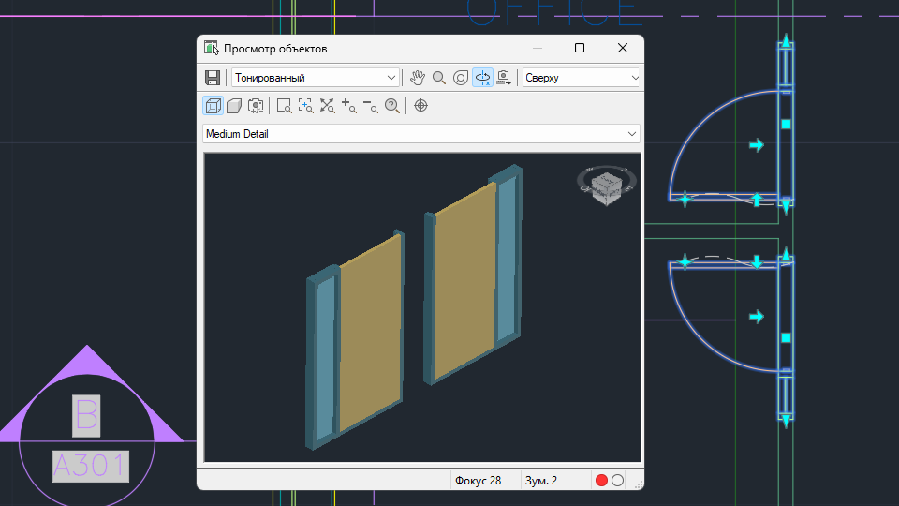
Task: Open the Medium Detail display dropdown
Action: tap(421, 134)
